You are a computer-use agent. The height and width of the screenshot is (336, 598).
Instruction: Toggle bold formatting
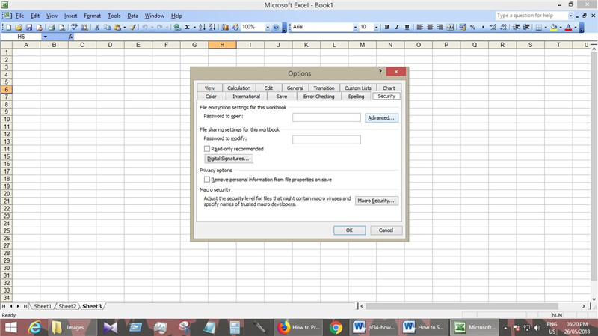click(386, 27)
